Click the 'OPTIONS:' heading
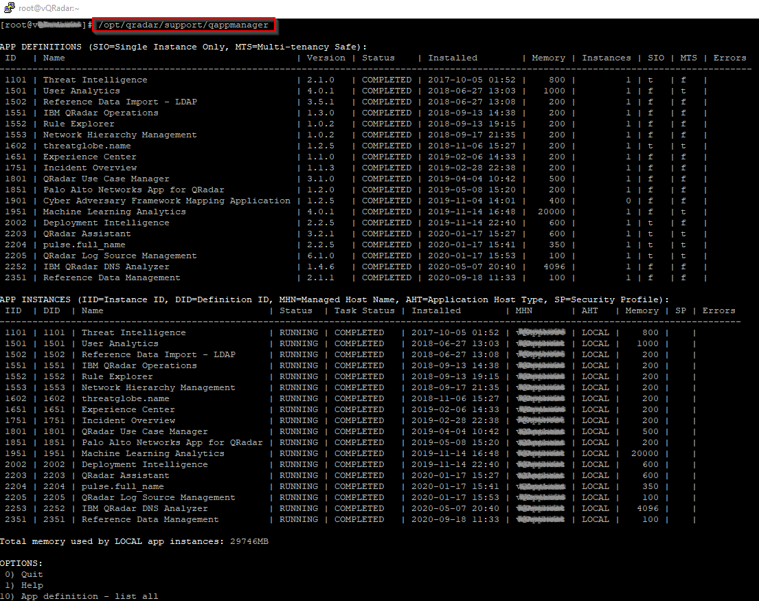Screen dimensions: 759x601 (x=21, y=564)
